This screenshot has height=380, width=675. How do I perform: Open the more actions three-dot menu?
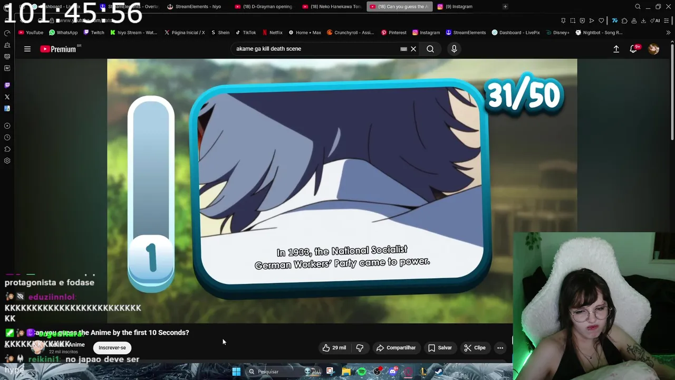500,348
